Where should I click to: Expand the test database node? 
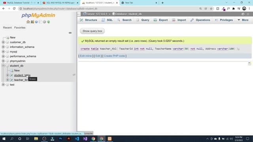pos(3,84)
